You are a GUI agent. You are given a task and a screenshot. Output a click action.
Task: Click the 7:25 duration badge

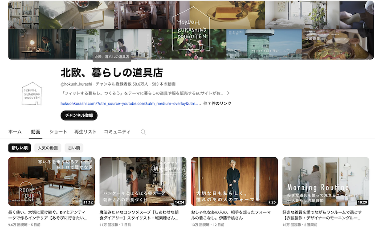point(272,202)
